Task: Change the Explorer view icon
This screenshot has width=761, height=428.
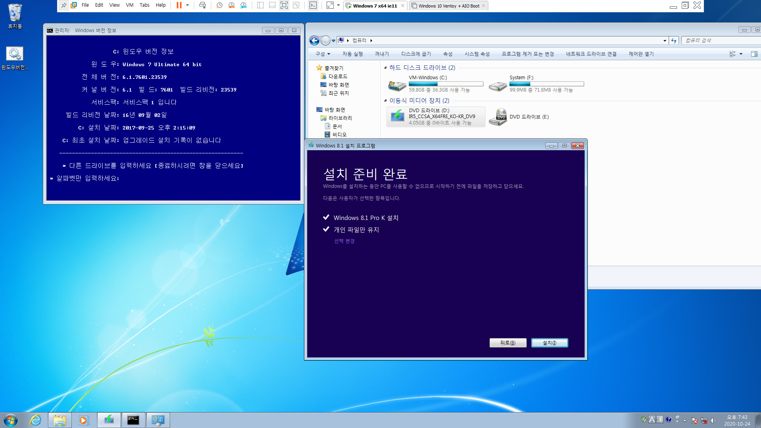Action: 732,54
